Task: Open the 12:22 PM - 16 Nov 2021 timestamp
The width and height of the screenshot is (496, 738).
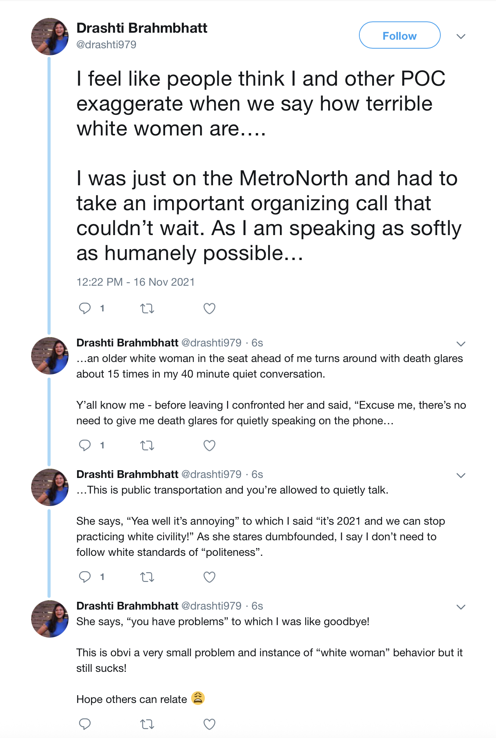Action: (135, 282)
